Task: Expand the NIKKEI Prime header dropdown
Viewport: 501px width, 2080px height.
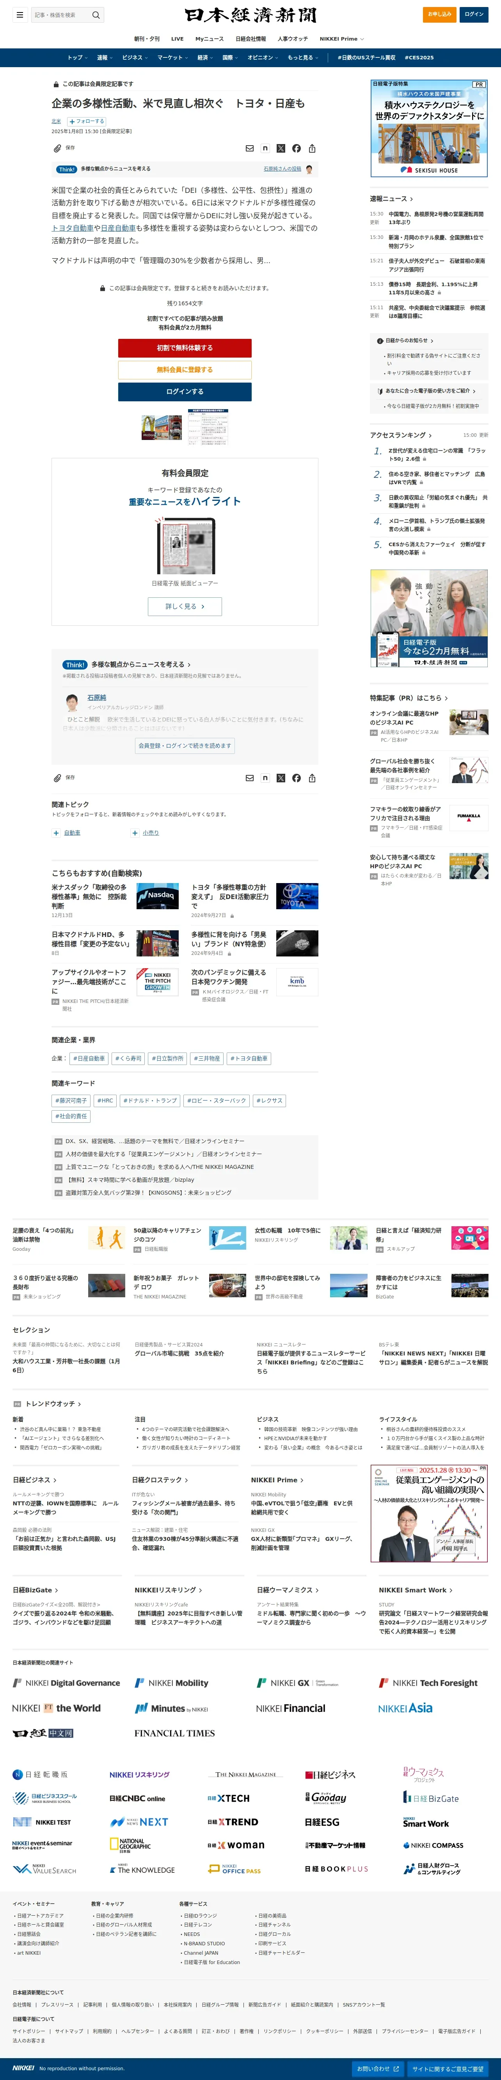Action: click(341, 39)
